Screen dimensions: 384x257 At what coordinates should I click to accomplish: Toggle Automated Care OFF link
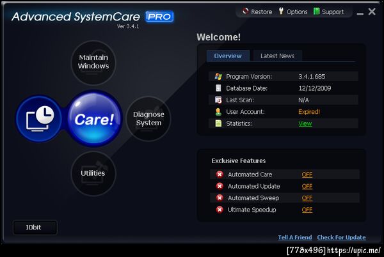click(307, 175)
